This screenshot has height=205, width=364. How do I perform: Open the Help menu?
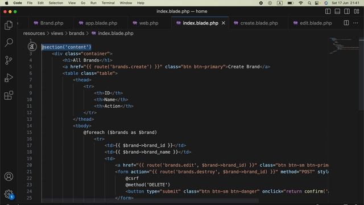140,3
